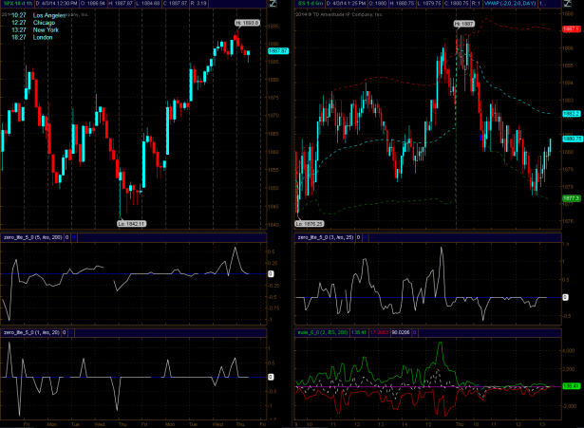
Task: Click the Lo: 1876.25 price bubble on /ES chart
Action: click(x=310, y=224)
